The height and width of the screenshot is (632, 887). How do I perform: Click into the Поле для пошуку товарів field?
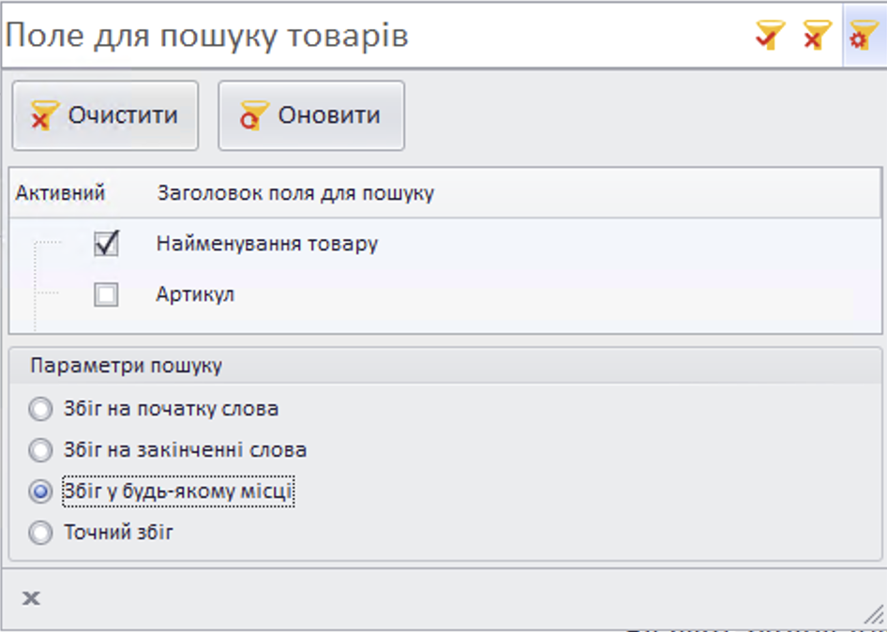375,37
